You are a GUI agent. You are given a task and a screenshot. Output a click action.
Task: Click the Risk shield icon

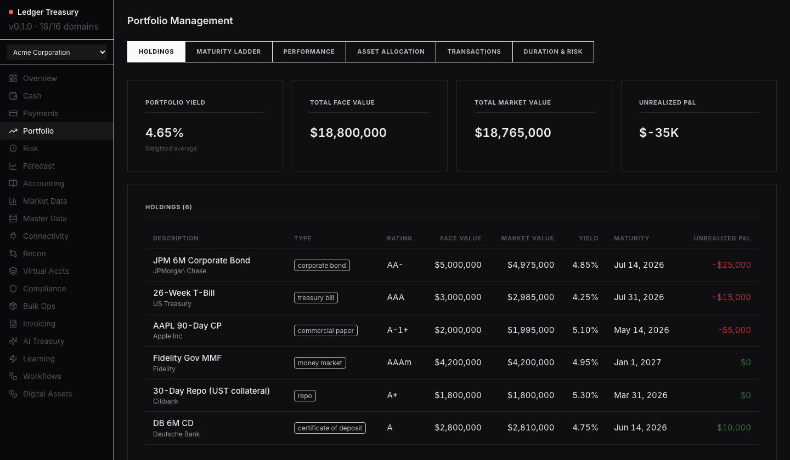pyautogui.click(x=13, y=148)
